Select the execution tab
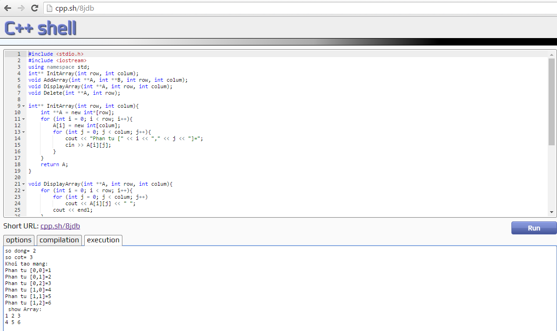Screen dimensions: 557x331 pyautogui.click(x=103, y=240)
